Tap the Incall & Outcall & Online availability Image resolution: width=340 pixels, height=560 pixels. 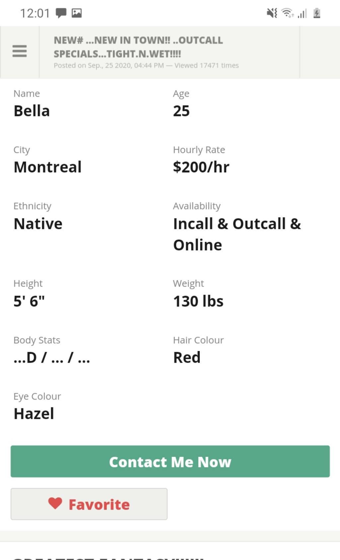237,234
